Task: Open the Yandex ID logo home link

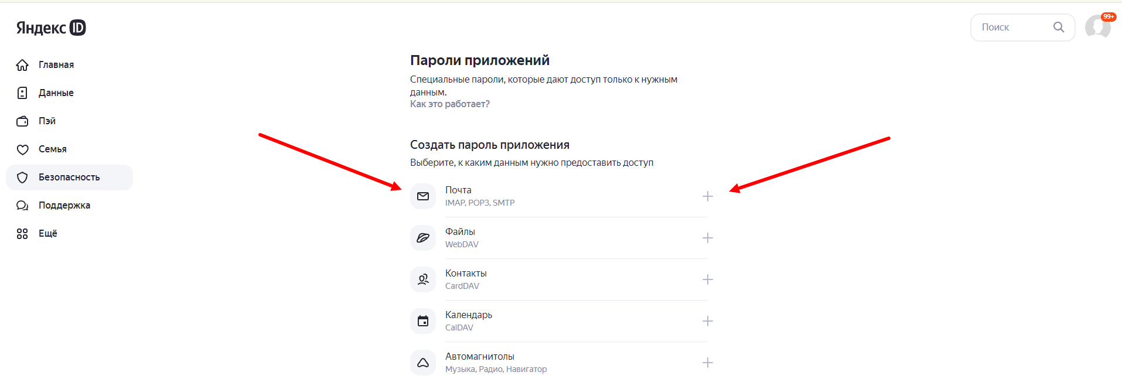Action: (51, 28)
